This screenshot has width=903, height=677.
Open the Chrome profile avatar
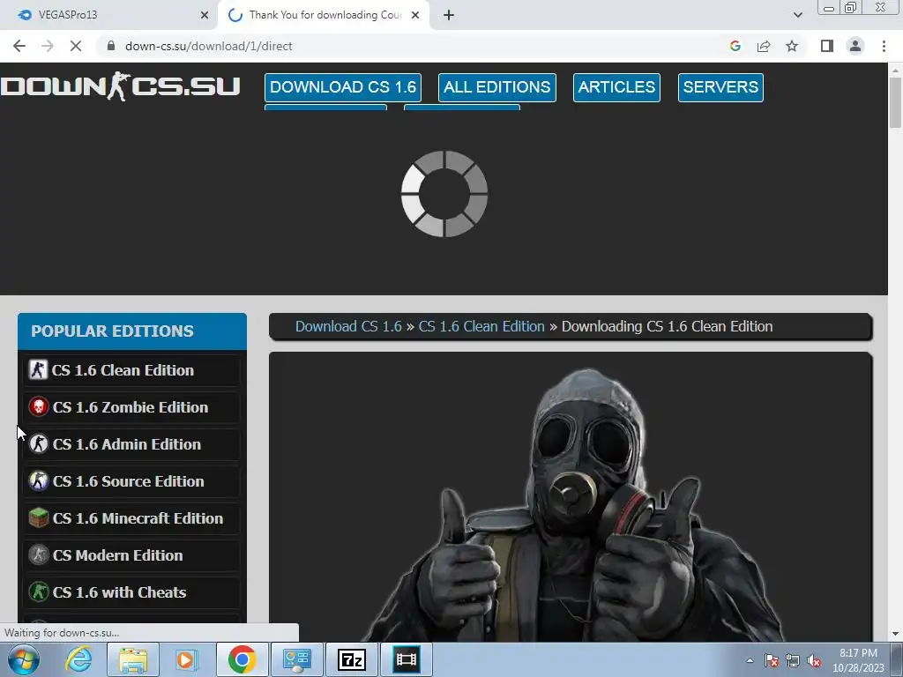855,46
